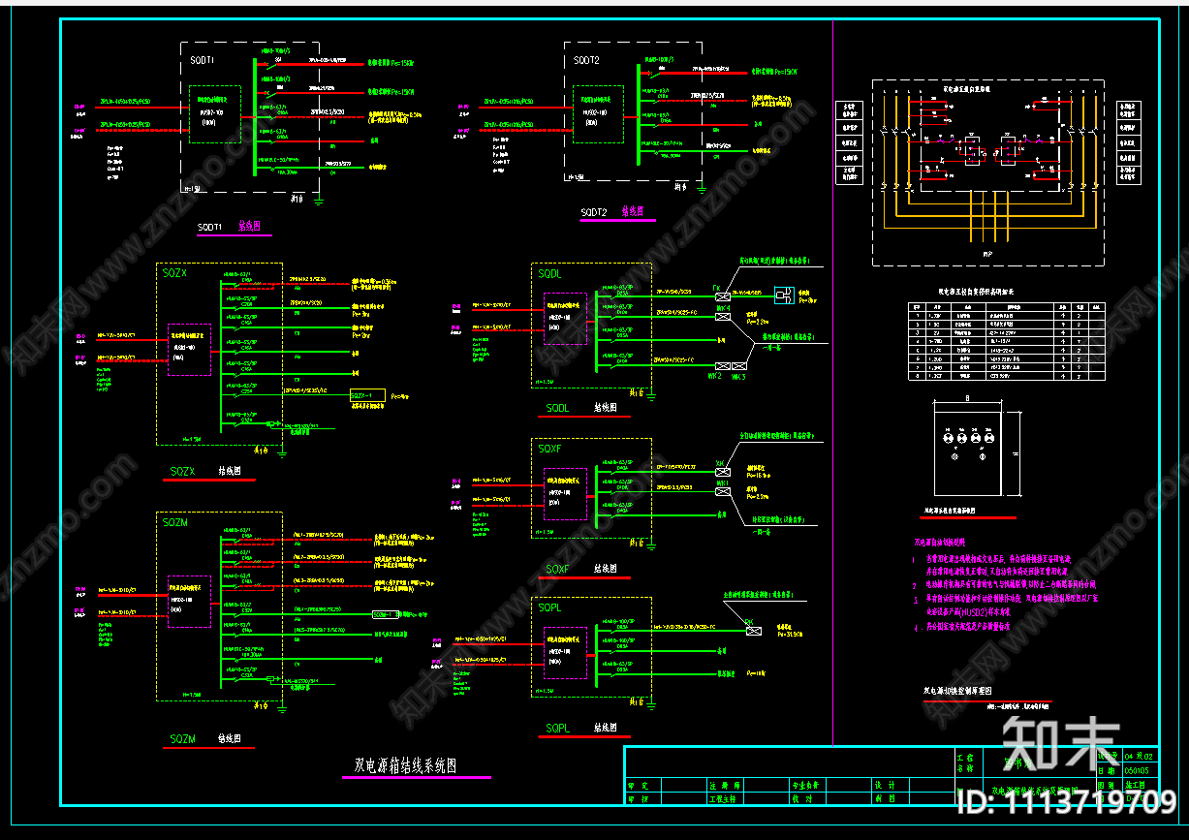This screenshot has height=840, width=1189.
Task: Select the SQXF 结线图 caption underlined in red
Action: click(x=581, y=570)
